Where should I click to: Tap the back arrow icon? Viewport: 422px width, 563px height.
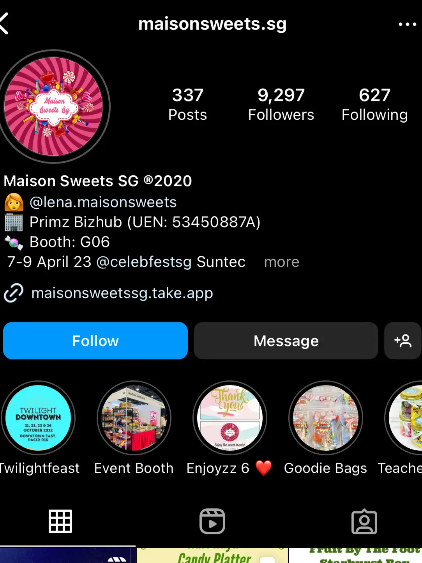(x=4, y=24)
